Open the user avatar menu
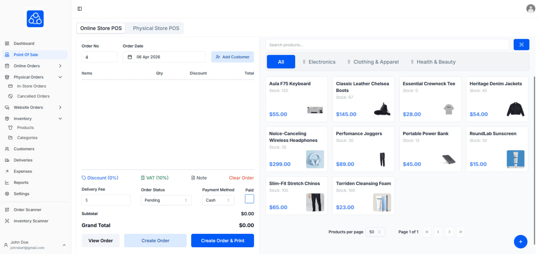Viewport: 539px width, 254px height. tap(530, 8)
